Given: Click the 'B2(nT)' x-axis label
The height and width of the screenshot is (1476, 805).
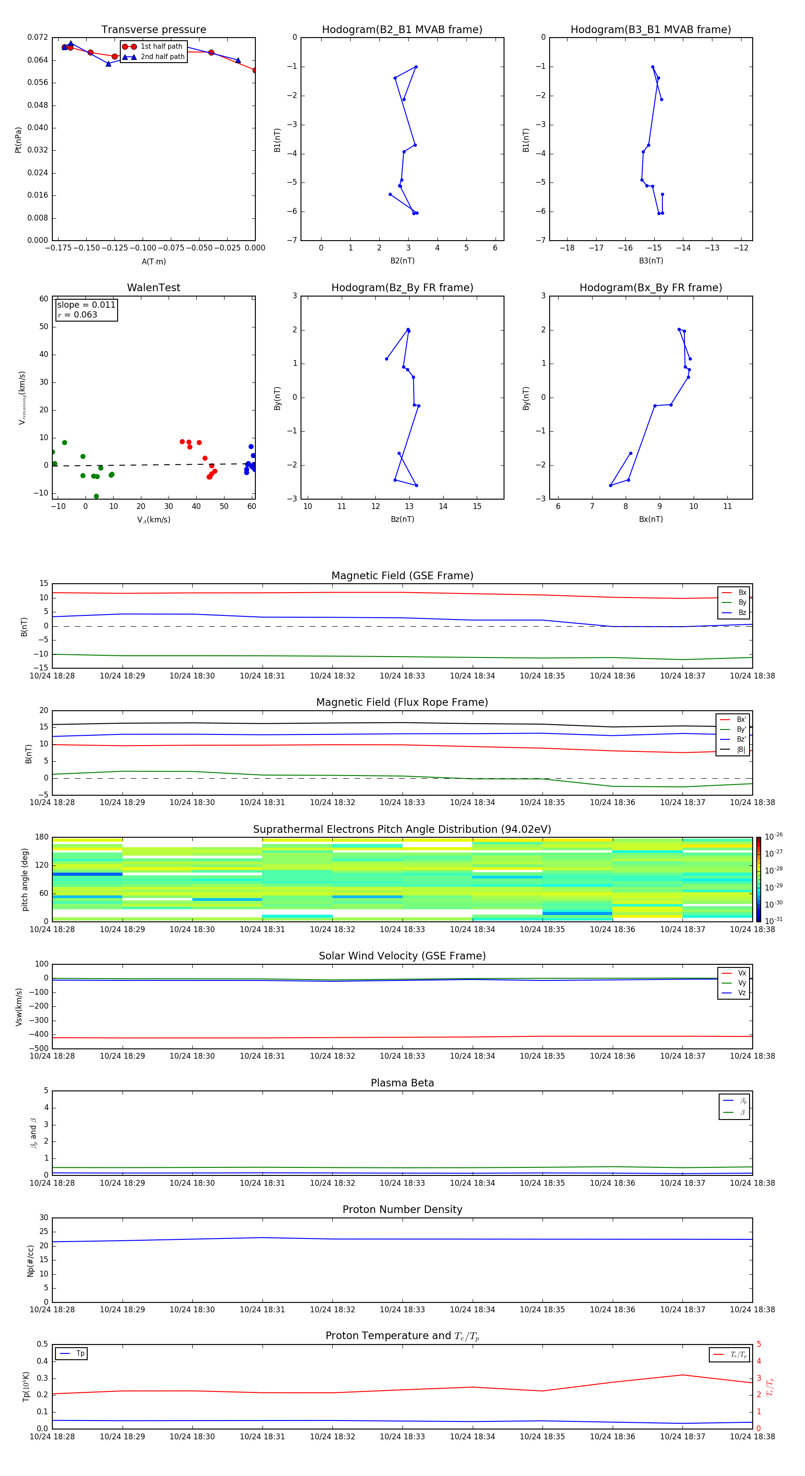Looking at the screenshot, I should pyautogui.click(x=402, y=261).
